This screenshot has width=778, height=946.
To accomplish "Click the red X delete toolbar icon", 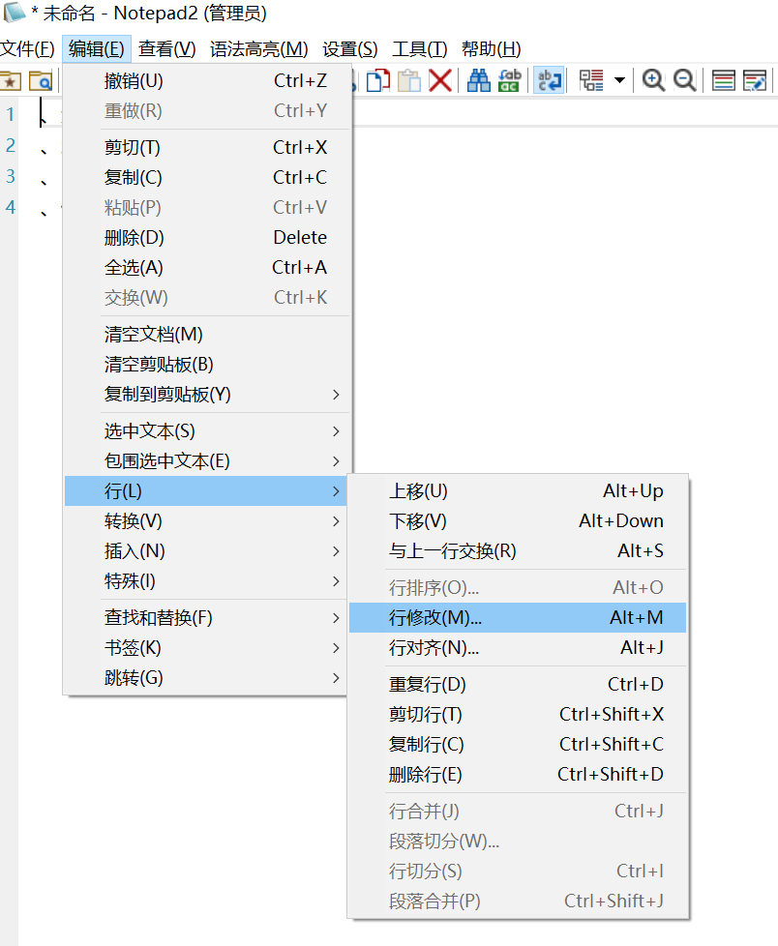I will click(440, 80).
